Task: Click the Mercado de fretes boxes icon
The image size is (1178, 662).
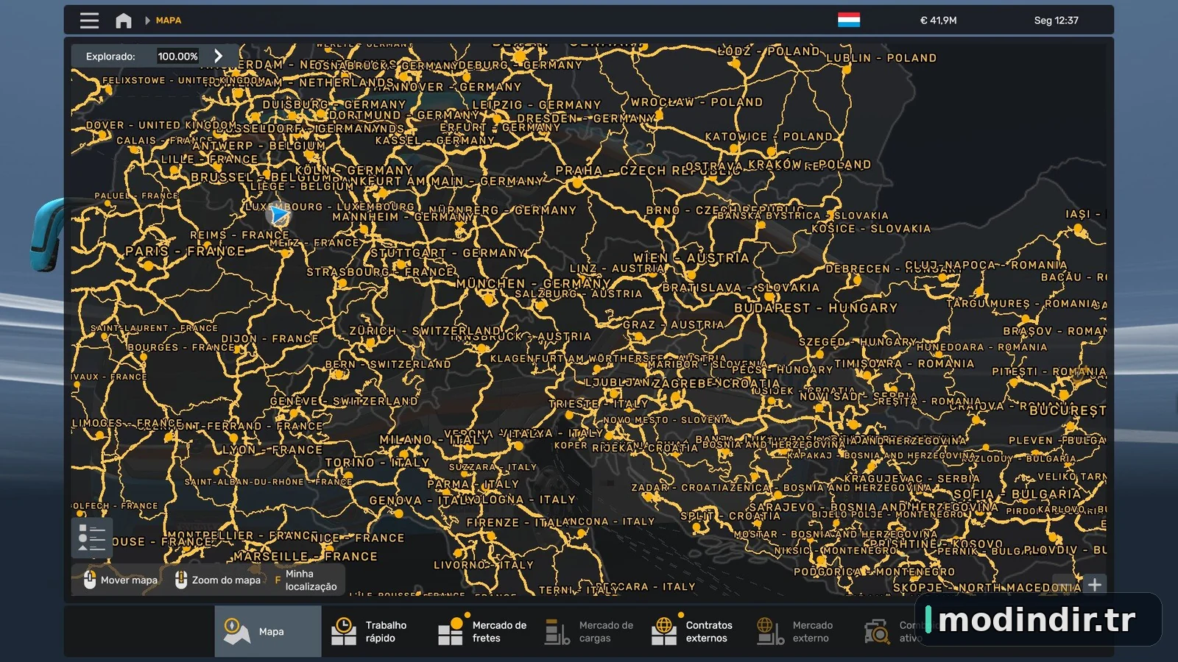Action: [x=451, y=630]
